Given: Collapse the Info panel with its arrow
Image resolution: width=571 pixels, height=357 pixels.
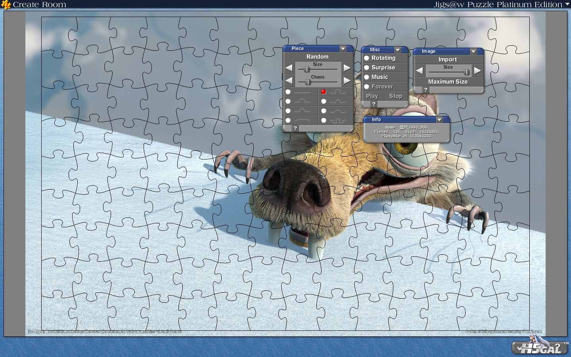Looking at the screenshot, I should click(x=439, y=119).
